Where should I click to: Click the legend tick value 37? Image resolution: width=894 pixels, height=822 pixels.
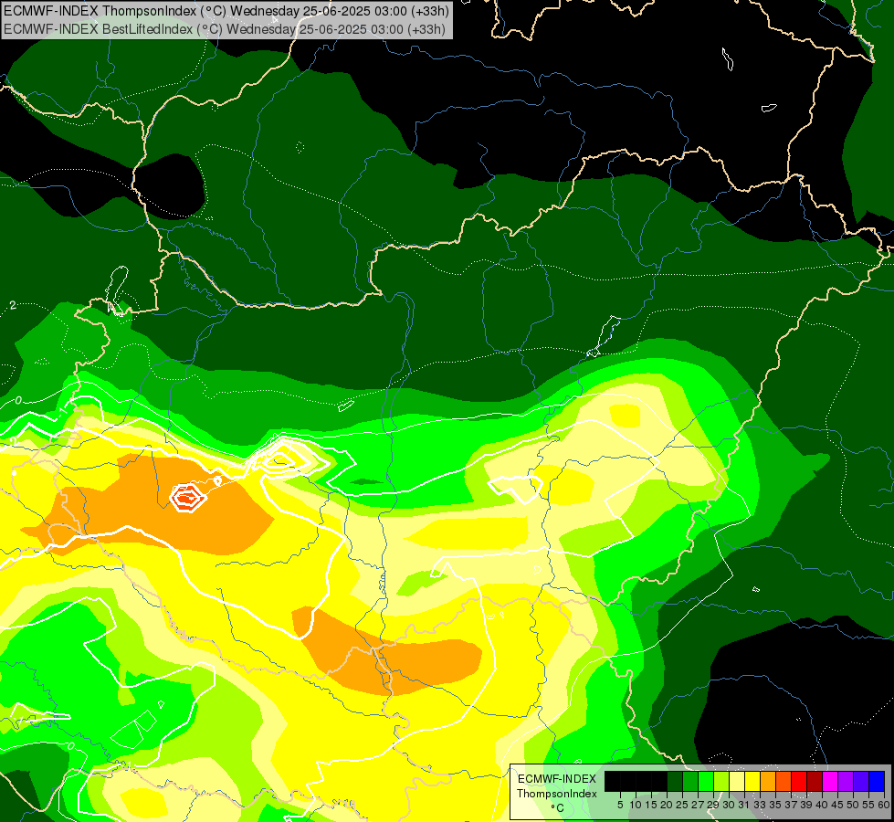coord(791,805)
